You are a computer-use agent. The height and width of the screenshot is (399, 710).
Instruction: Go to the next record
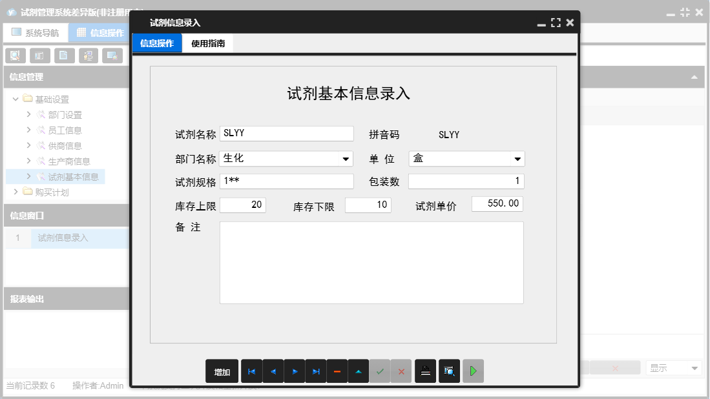295,371
